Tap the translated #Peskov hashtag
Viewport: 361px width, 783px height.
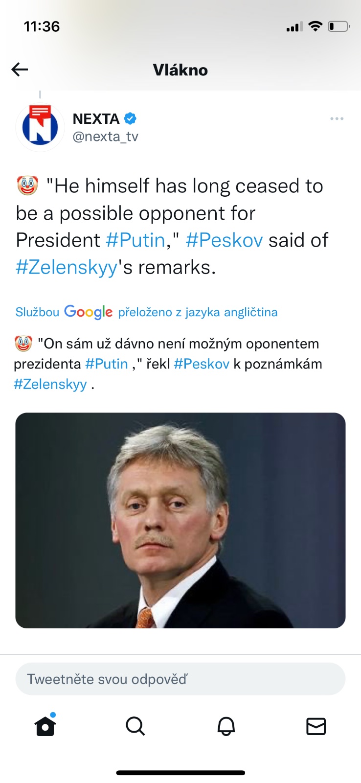[x=202, y=364]
